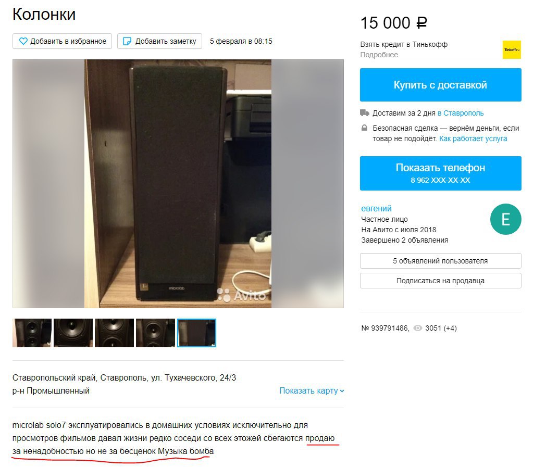Screen dimensions: 534x467
Task: Click Купить с доставкой button
Action: point(440,85)
